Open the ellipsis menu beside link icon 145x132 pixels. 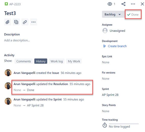pyautogui.click(x=33, y=22)
